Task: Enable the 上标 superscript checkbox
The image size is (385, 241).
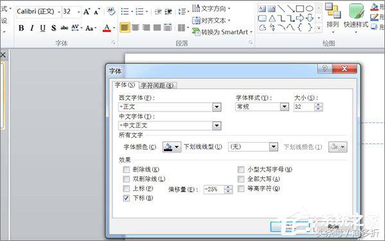Action: (x=126, y=188)
